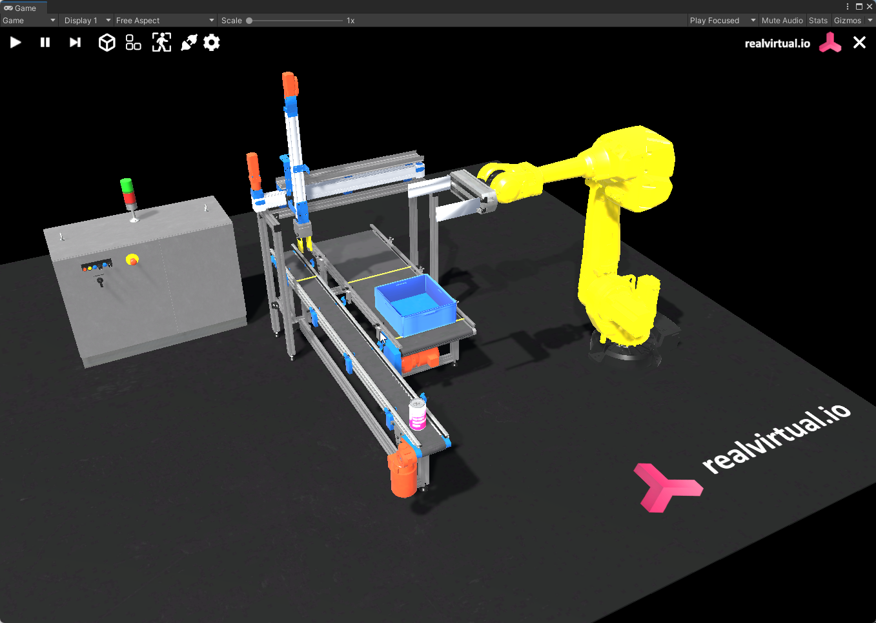The image size is (876, 623).
Task: Toggle Gizmos visibility
Action: [847, 21]
